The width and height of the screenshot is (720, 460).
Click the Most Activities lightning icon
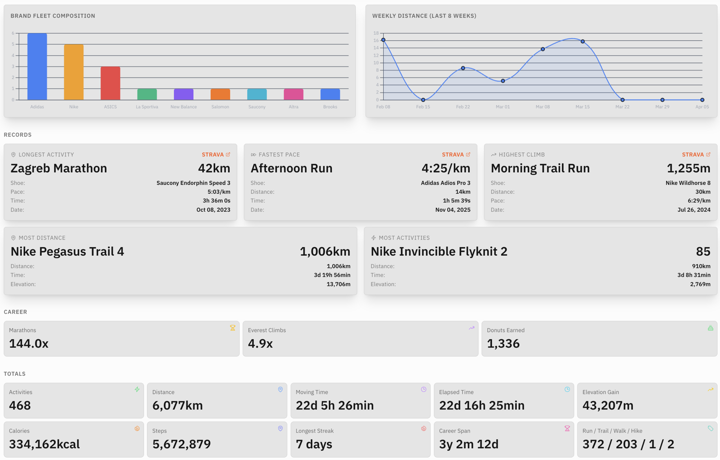tap(373, 238)
